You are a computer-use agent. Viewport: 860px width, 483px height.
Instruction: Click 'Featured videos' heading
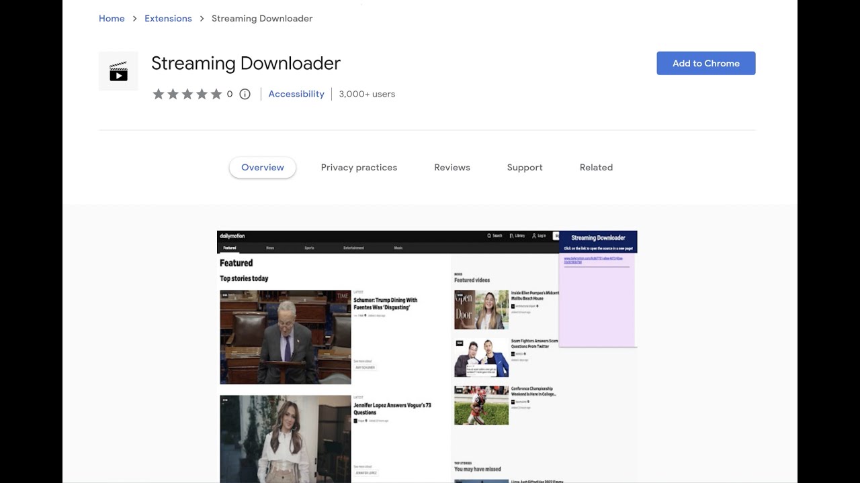472,280
